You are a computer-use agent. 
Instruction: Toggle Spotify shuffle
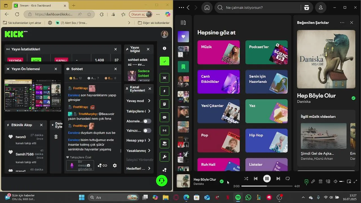246,178
